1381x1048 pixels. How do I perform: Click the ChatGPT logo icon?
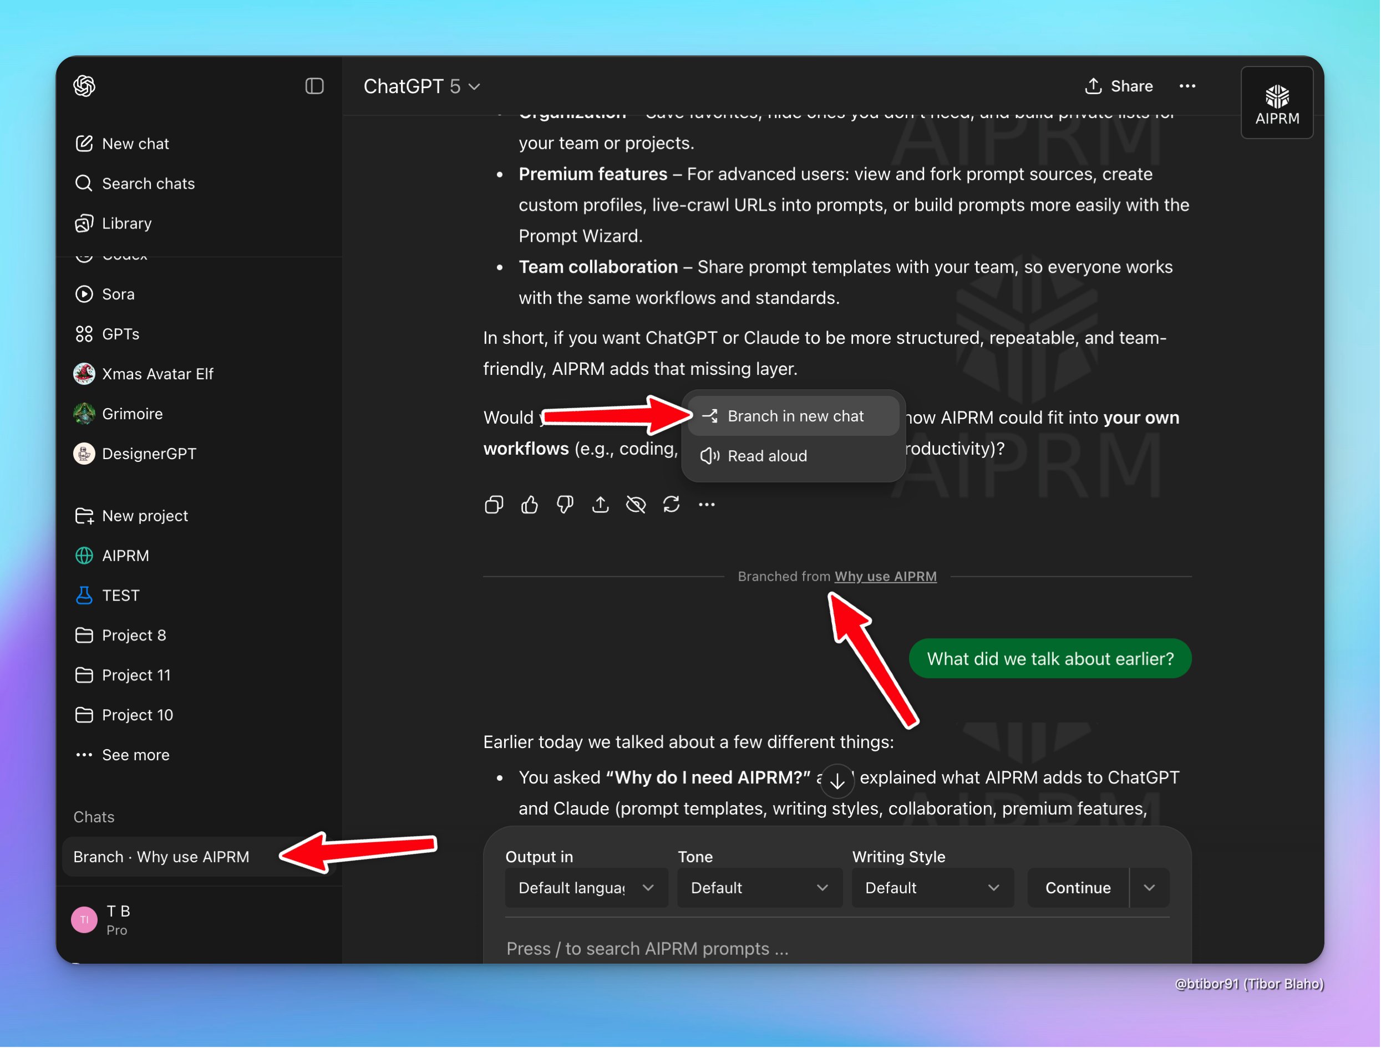[84, 85]
